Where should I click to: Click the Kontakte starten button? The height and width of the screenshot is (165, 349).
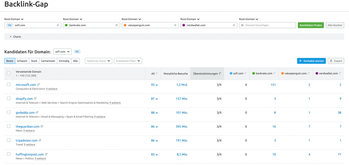(x=311, y=61)
